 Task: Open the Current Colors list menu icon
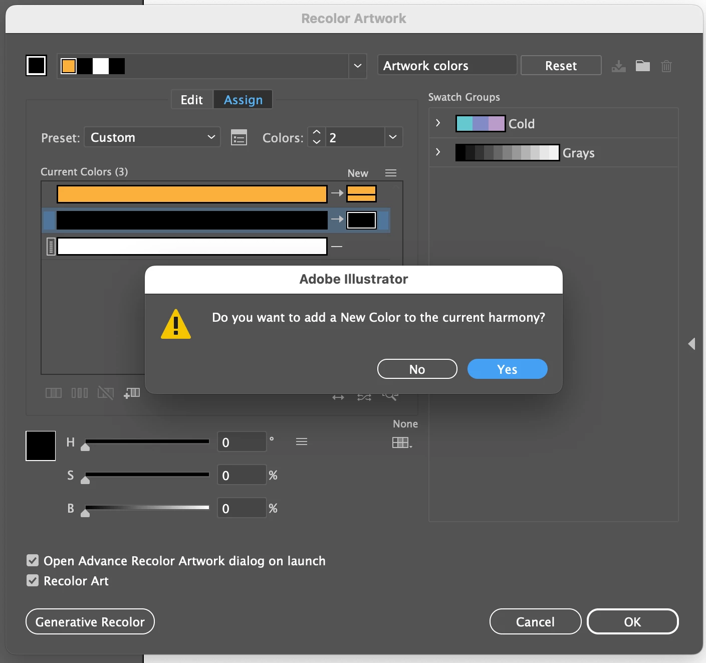pyautogui.click(x=391, y=173)
